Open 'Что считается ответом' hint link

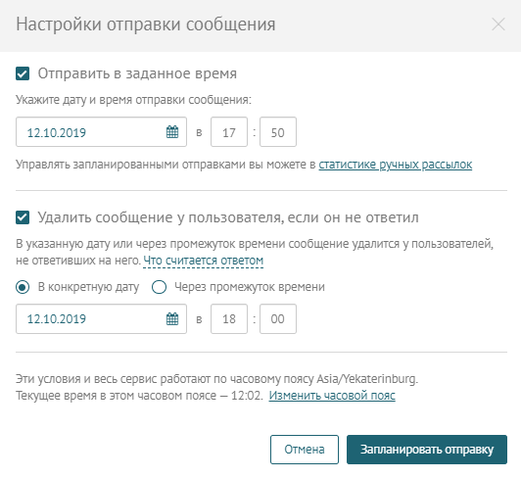tap(204, 261)
